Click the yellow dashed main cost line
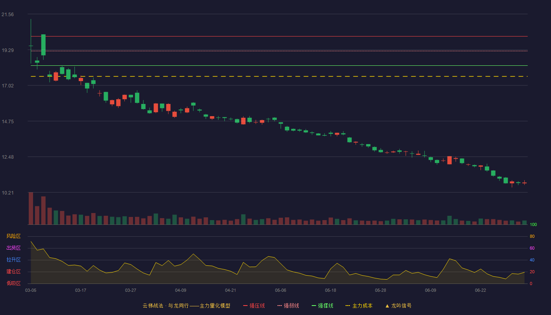The height and width of the screenshot is (315, 551). click(x=279, y=76)
